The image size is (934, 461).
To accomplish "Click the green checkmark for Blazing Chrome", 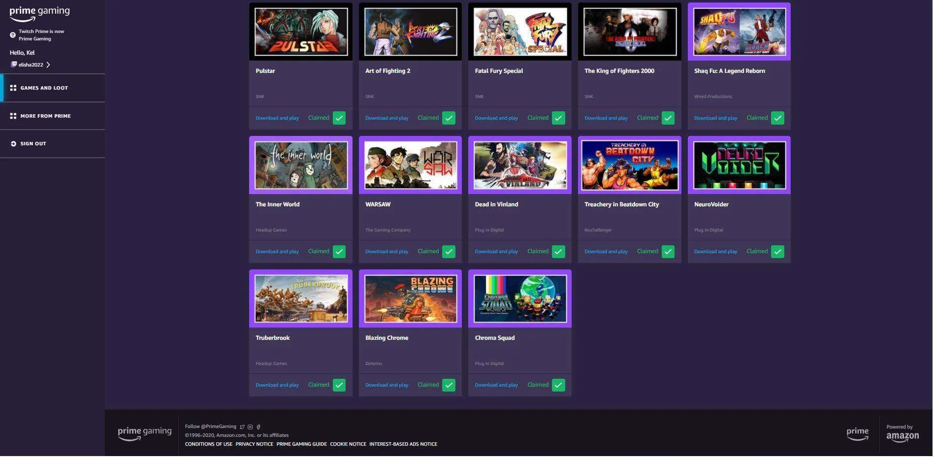I will 449,385.
